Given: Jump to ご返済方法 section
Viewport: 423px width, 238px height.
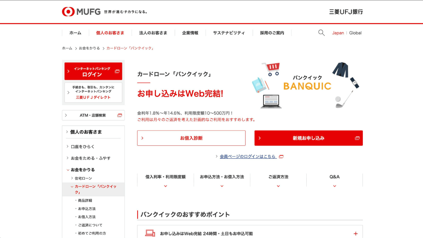Looking at the screenshot, I should [278, 180].
